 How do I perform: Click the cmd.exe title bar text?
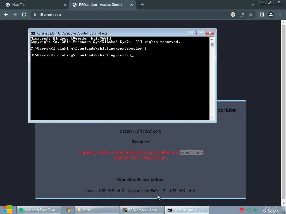tap(72, 33)
